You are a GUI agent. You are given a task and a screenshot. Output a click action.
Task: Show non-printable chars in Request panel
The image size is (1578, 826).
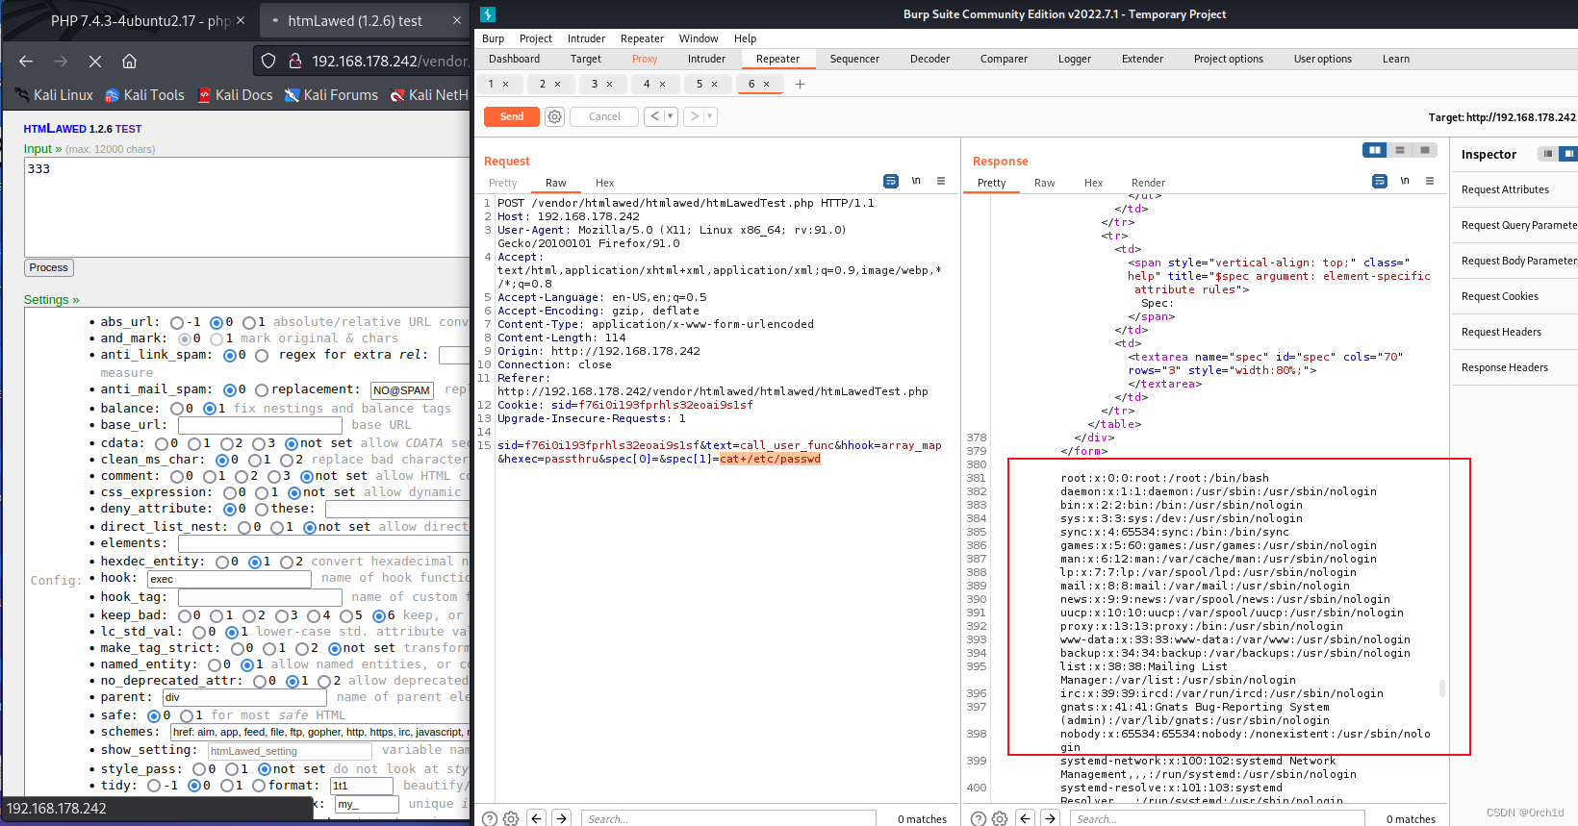(x=916, y=181)
